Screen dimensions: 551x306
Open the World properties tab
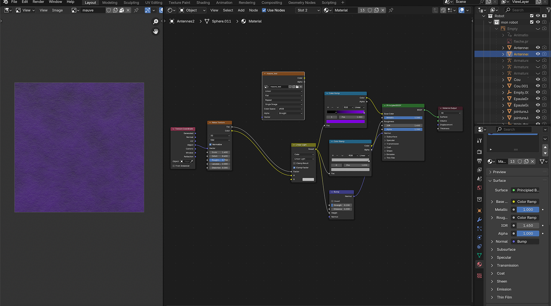(x=479, y=188)
